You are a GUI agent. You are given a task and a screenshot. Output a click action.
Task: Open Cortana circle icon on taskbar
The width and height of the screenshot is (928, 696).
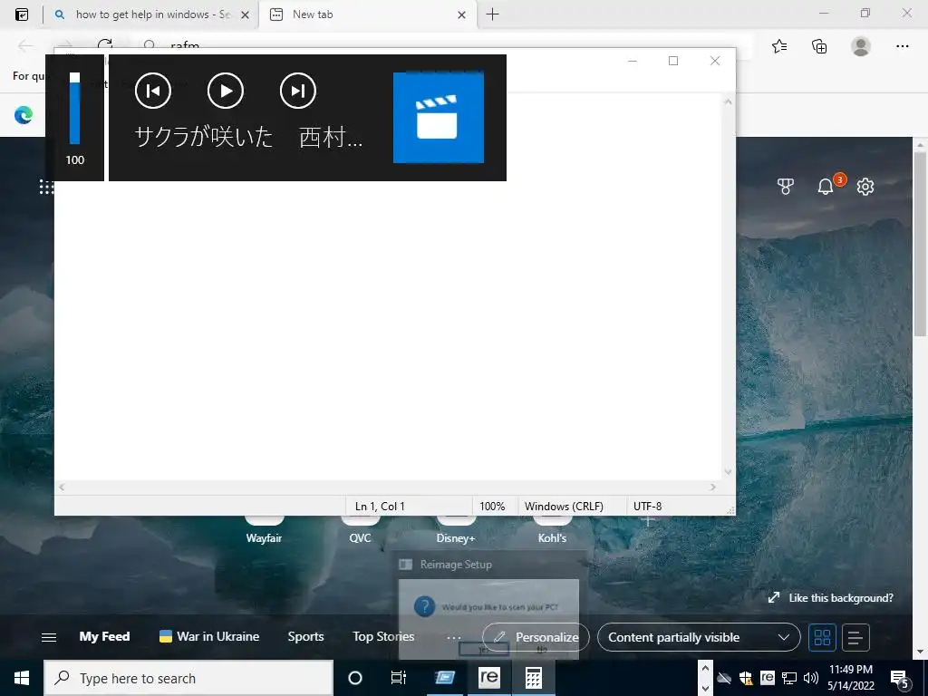coord(355,678)
